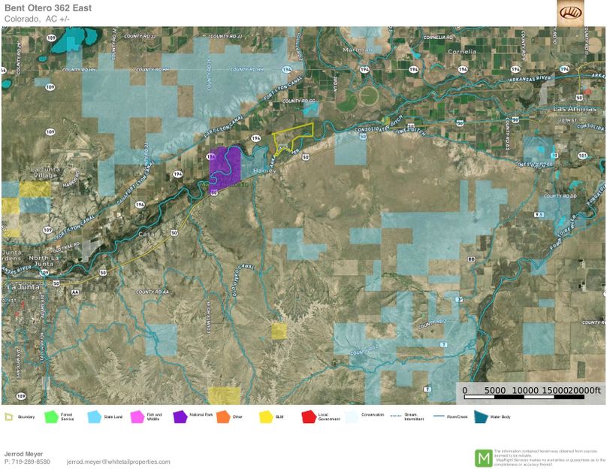The width and height of the screenshot is (607, 469).
Task: Click the purple National Park area on map
Action: click(224, 162)
